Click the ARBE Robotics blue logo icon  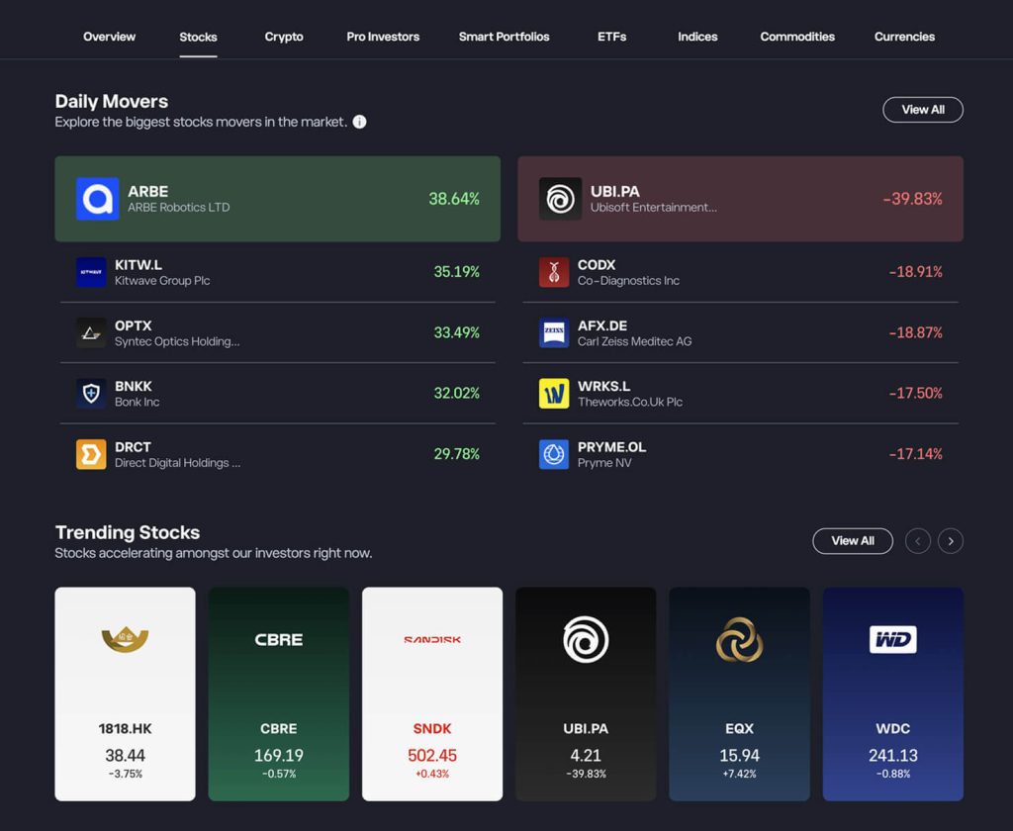pyautogui.click(x=98, y=199)
